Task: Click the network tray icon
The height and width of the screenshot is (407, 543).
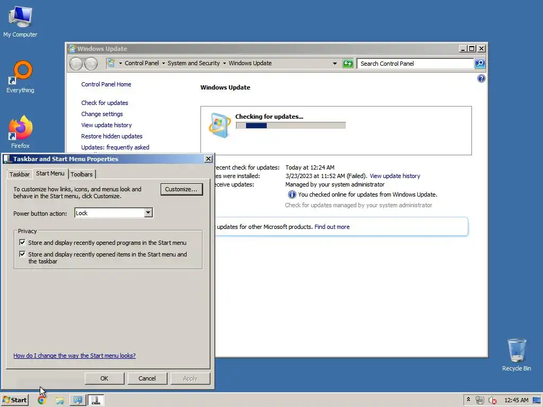Action: (479, 400)
